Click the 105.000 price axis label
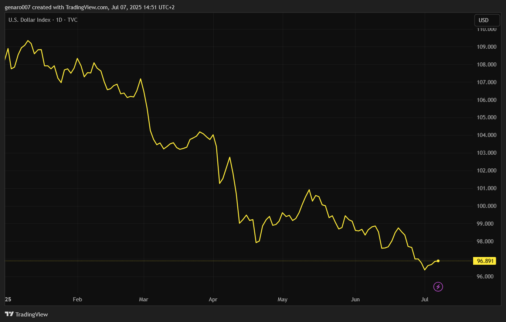 tap(486, 117)
